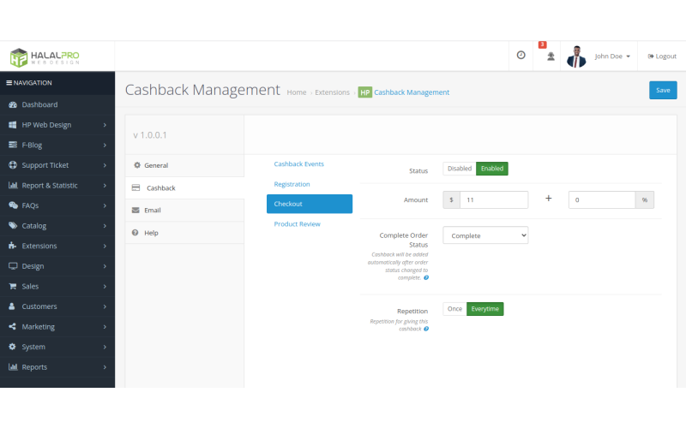Open the Registration sub-tab
Viewport: 686px width, 428px height.
(x=292, y=184)
